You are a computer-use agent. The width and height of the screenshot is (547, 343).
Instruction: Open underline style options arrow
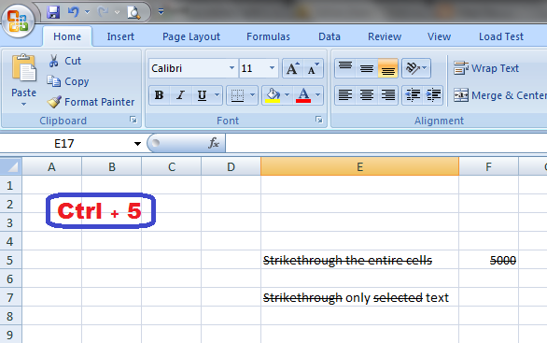click(x=217, y=95)
